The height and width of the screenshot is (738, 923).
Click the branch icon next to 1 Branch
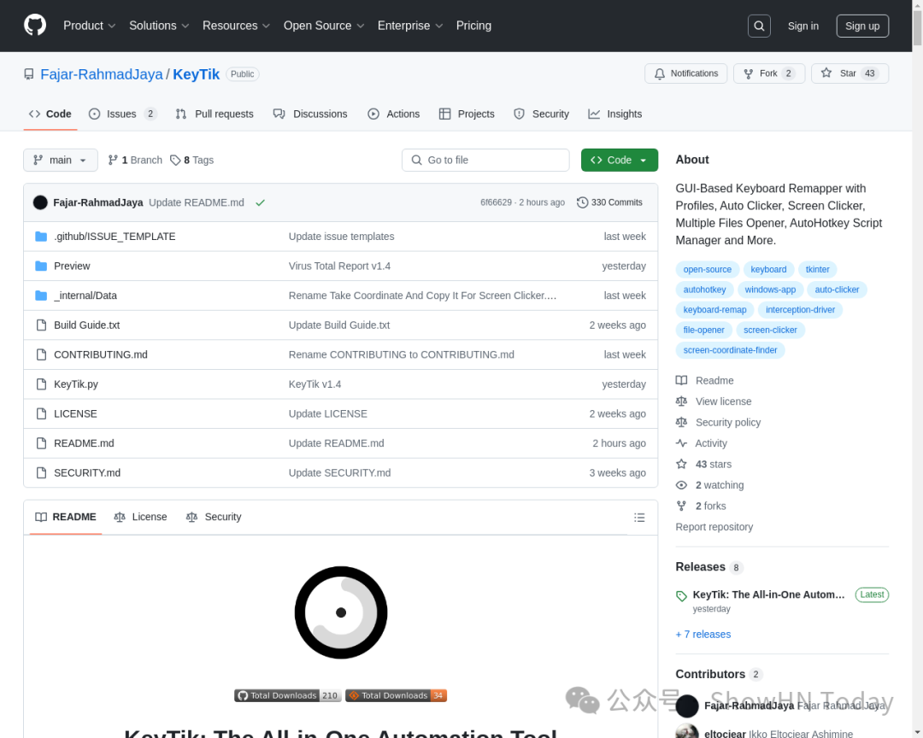pyautogui.click(x=114, y=160)
